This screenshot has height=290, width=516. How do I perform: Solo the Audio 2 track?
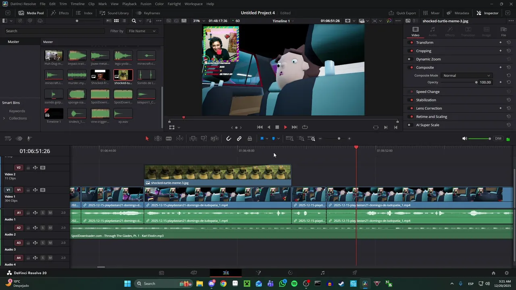(43, 228)
